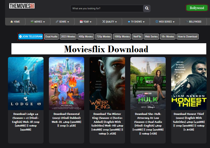Click the green Bollywood button
The width and height of the screenshot is (210, 148).
[x=197, y=8]
